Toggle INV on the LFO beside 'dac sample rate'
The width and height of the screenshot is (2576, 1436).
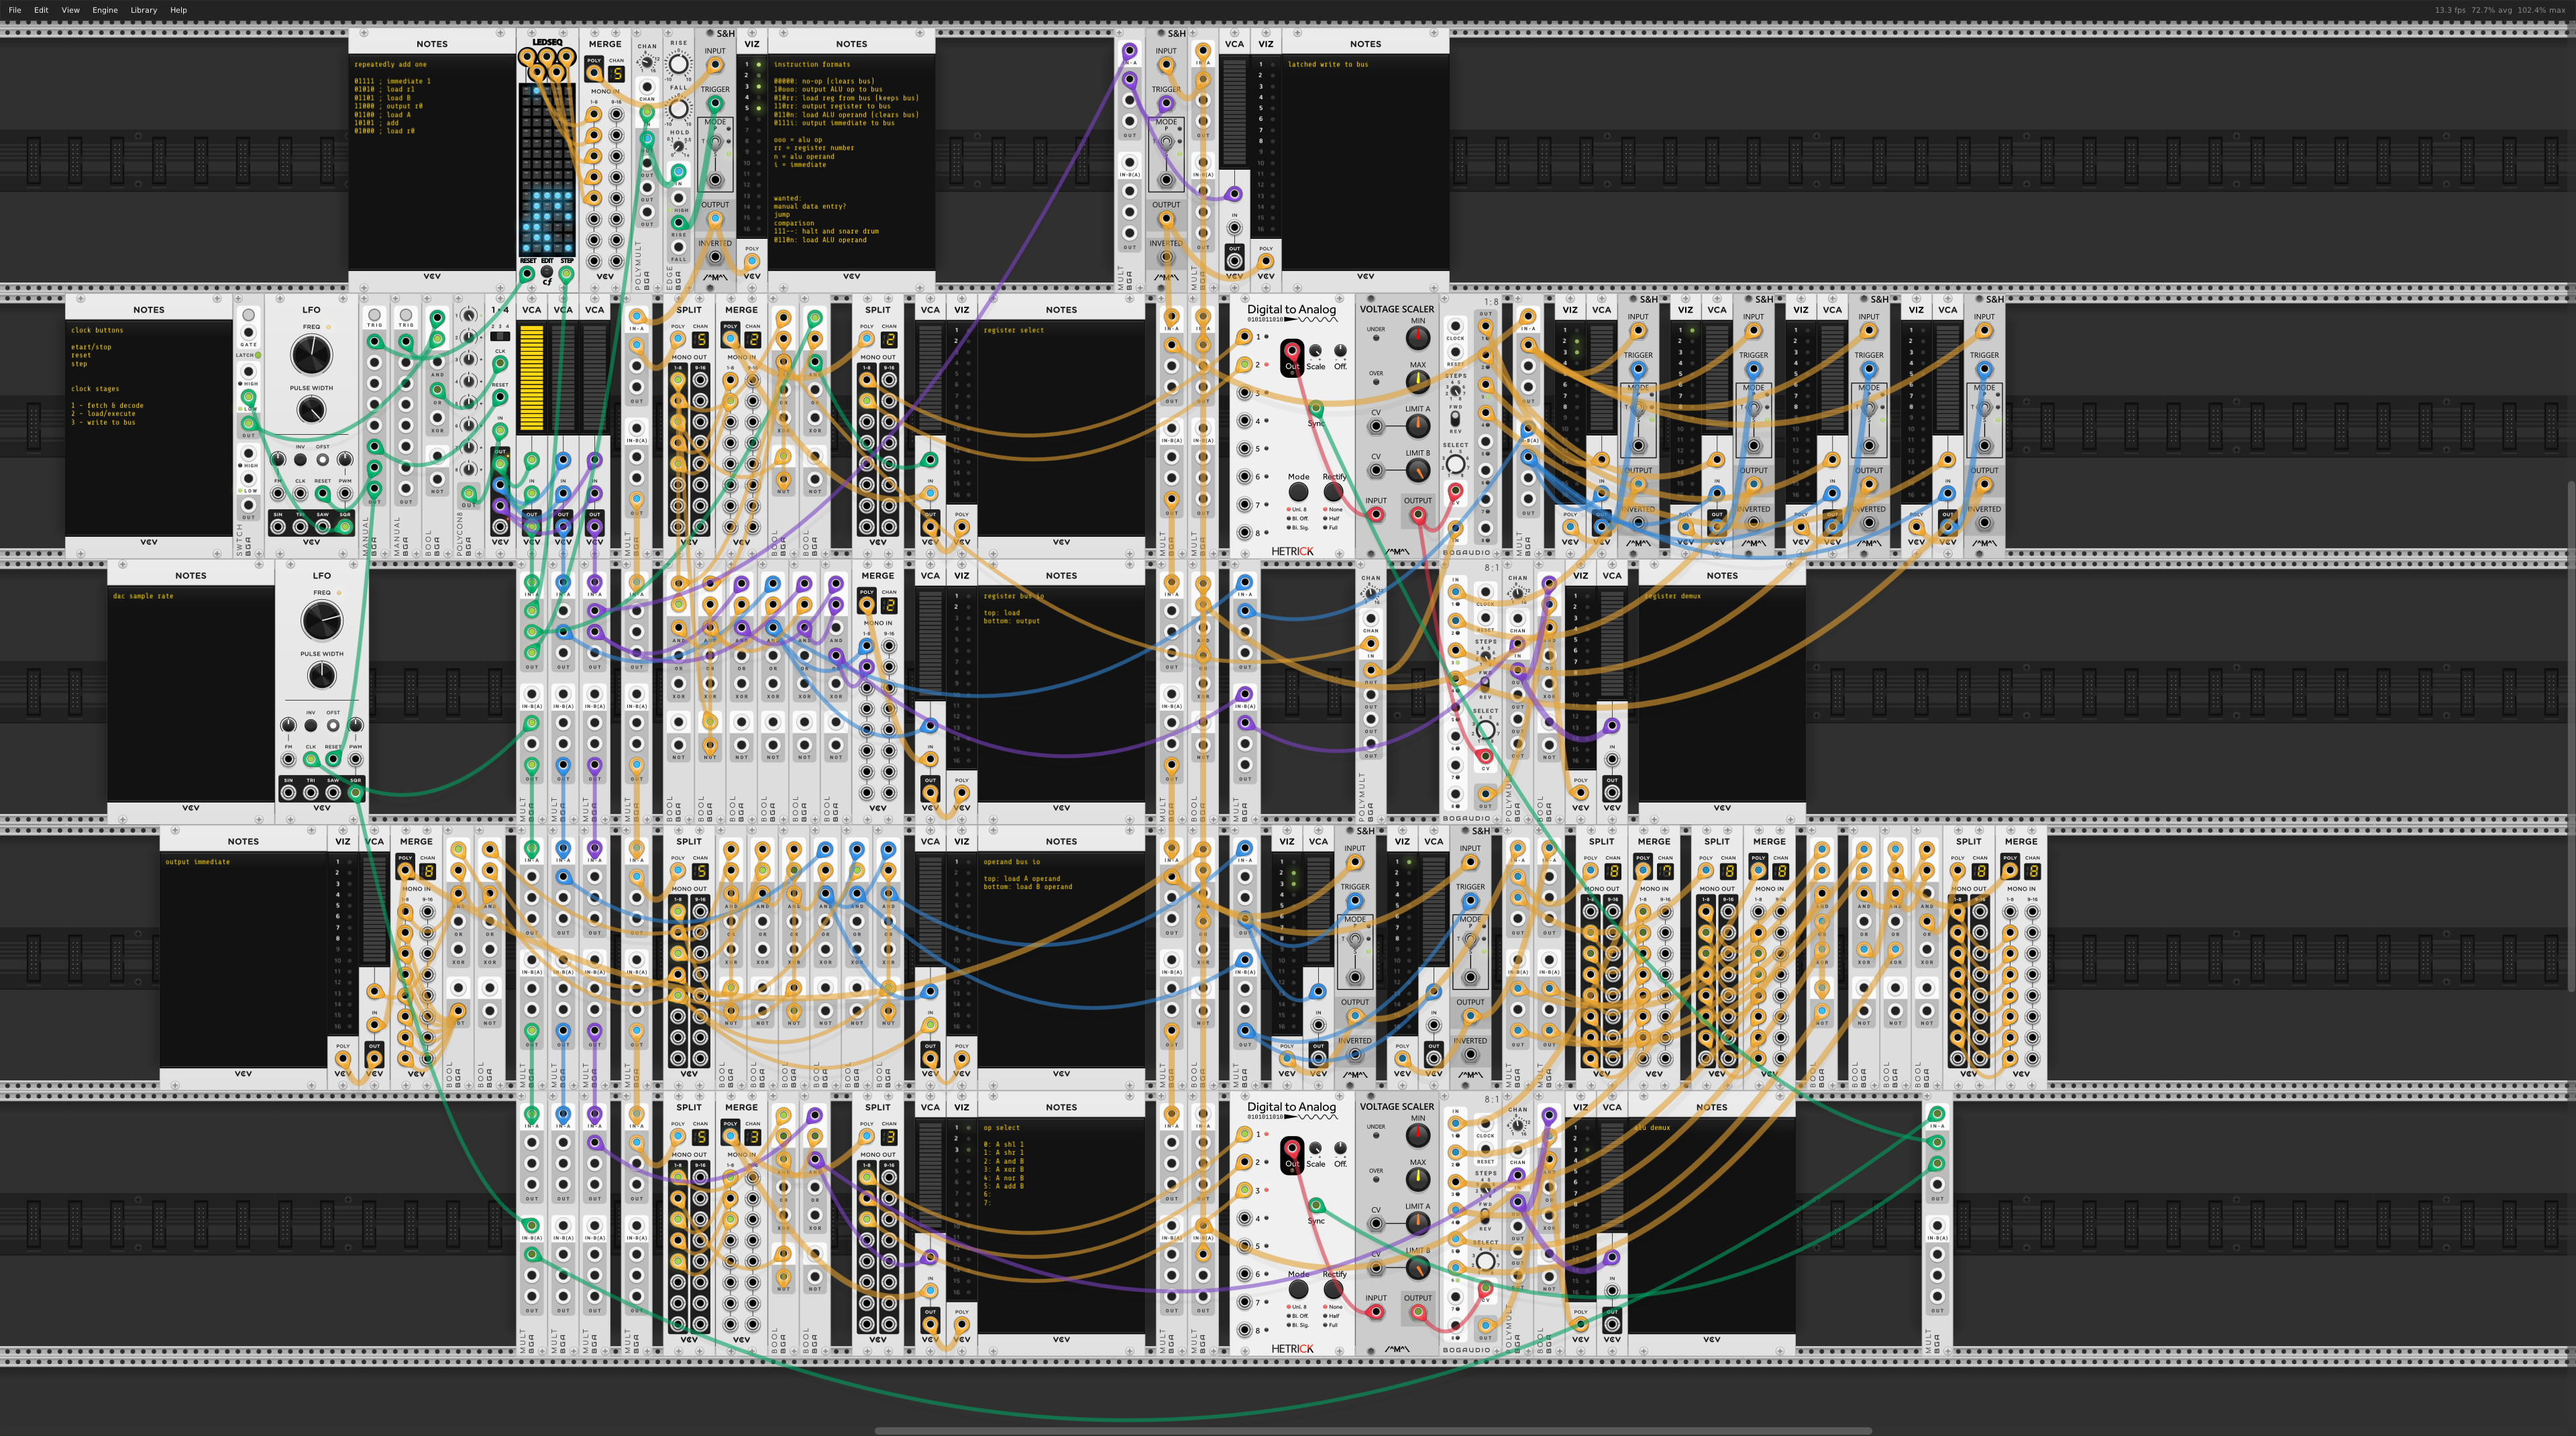coord(311,725)
